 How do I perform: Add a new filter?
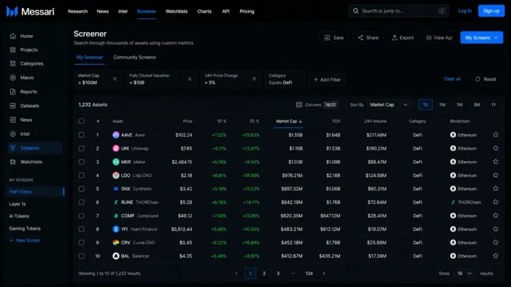327,79
